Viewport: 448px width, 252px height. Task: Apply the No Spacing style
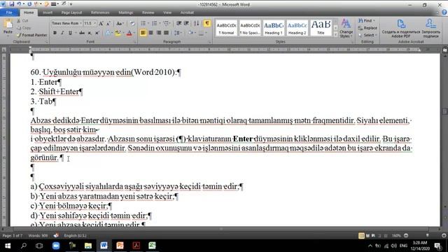250,28
